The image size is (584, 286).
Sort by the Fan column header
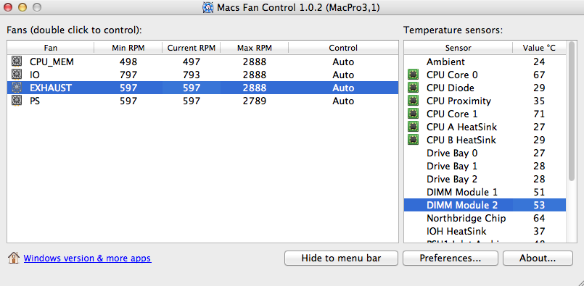(x=51, y=48)
